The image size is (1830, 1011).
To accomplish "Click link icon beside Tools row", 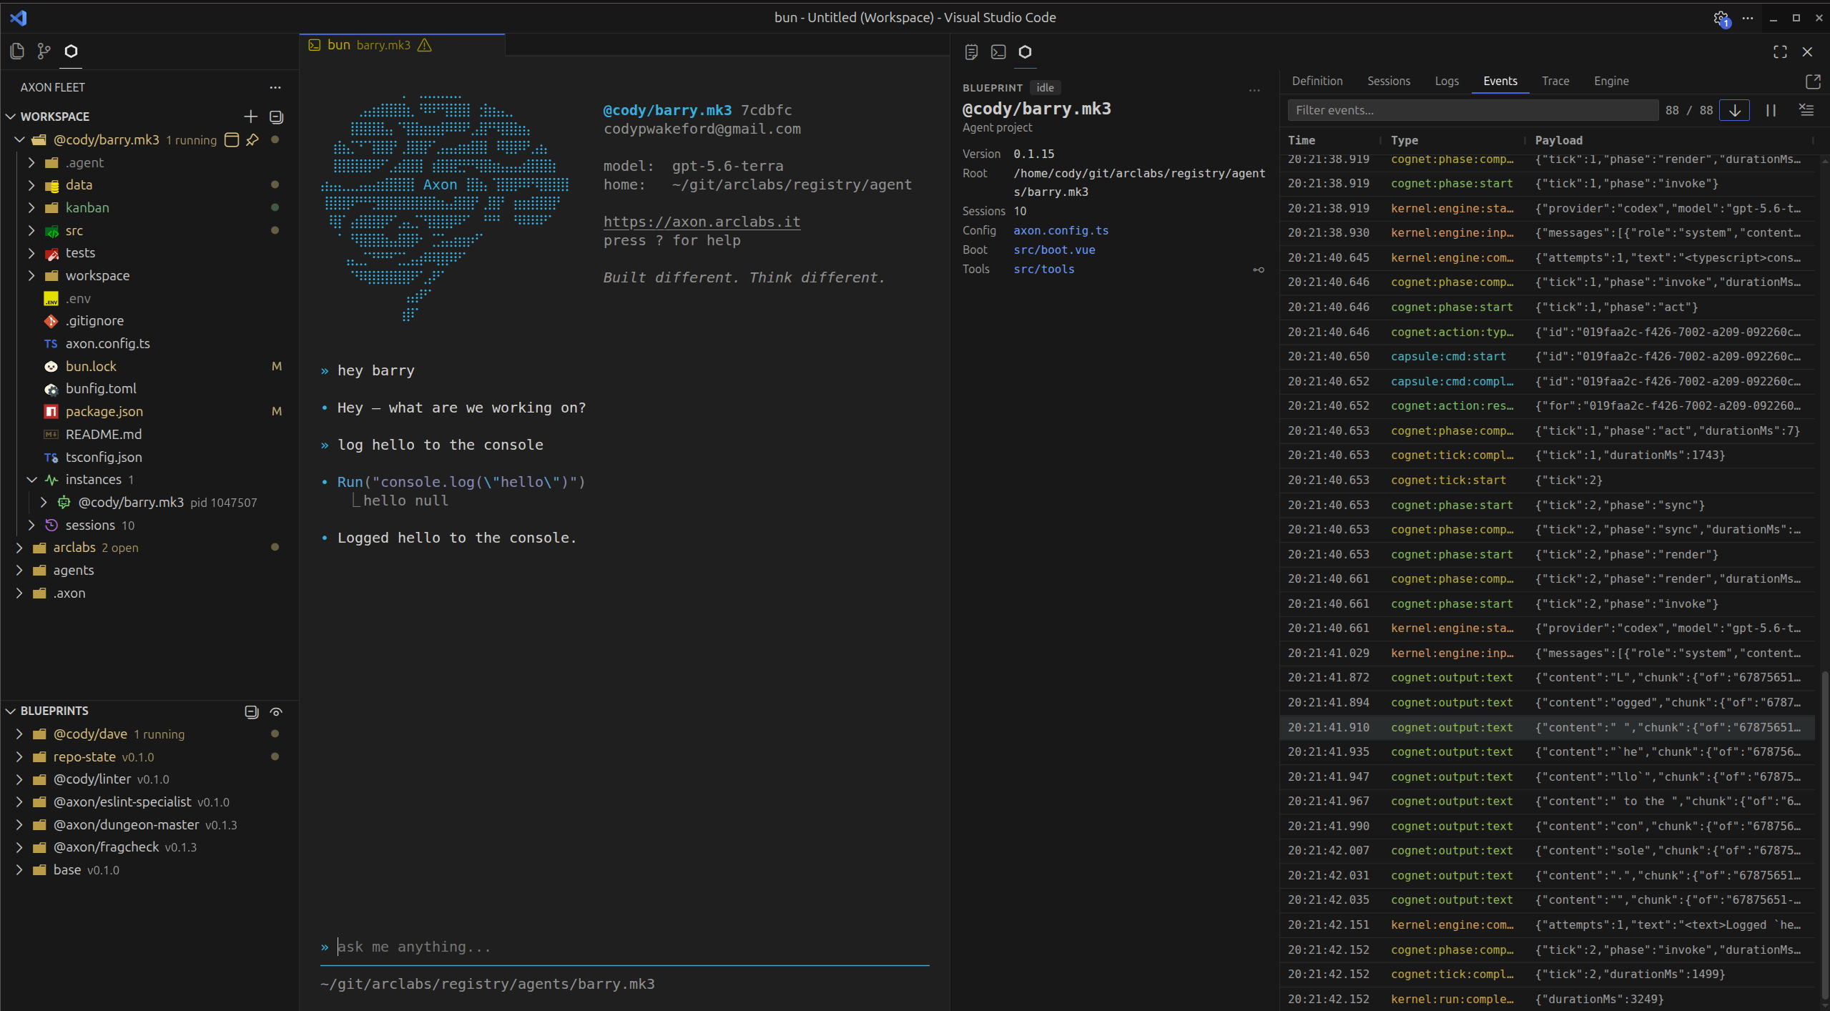I will (x=1259, y=270).
